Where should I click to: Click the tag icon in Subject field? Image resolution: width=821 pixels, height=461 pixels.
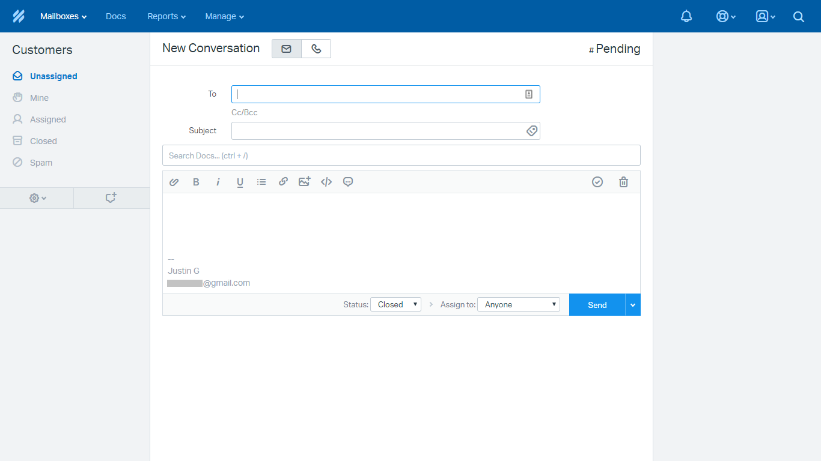532,131
